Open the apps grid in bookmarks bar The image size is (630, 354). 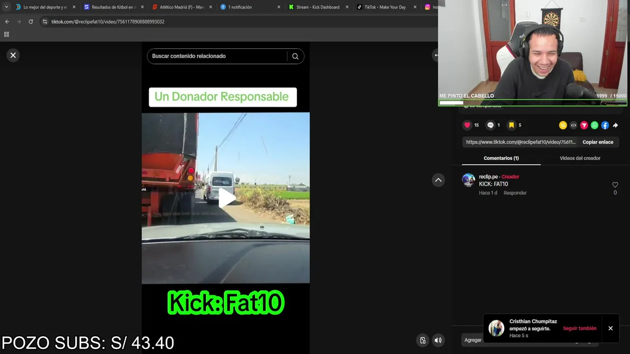[6, 34]
